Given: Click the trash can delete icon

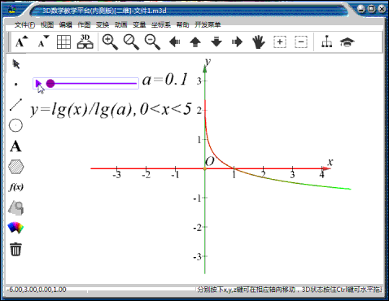Looking at the screenshot, I should pos(15,249).
